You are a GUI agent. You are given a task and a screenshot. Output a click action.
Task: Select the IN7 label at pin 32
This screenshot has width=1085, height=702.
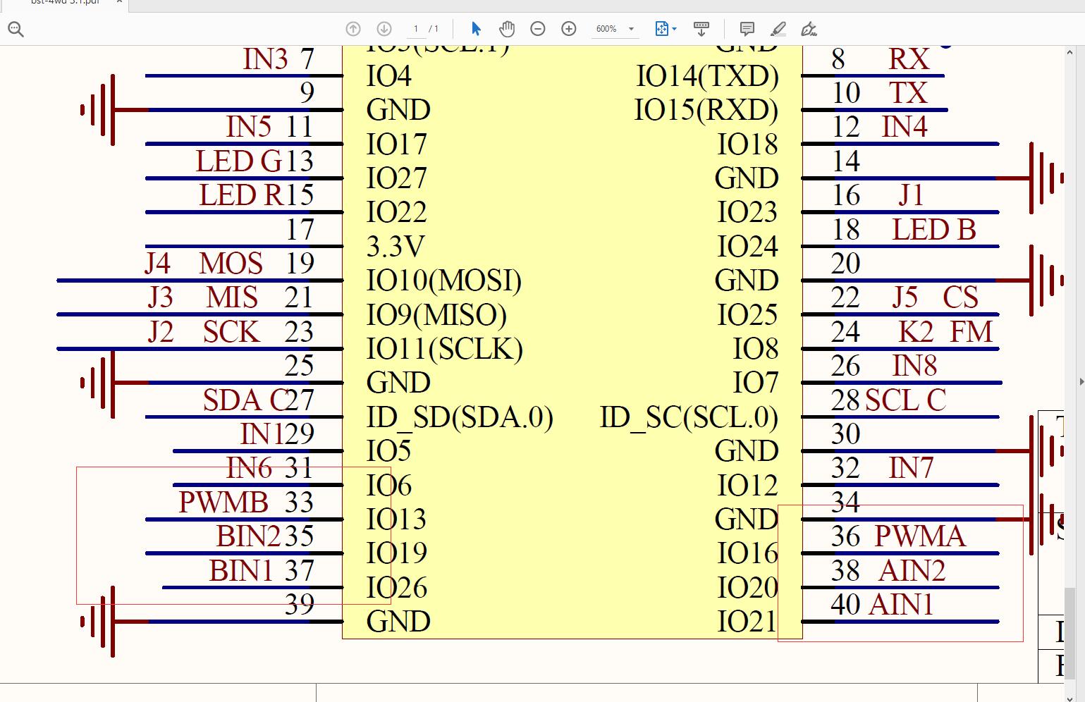[x=912, y=468]
